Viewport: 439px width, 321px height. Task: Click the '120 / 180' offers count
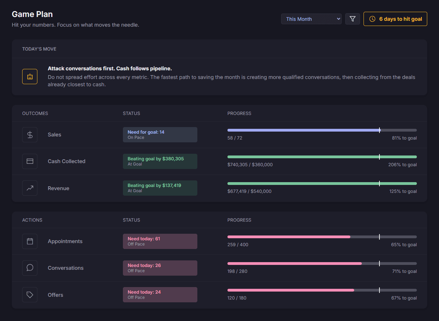point(237,298)
